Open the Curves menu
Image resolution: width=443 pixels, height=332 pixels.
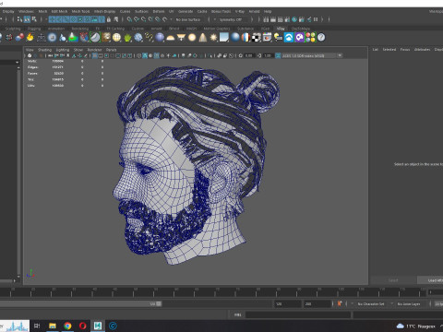(x=125, y=11)
